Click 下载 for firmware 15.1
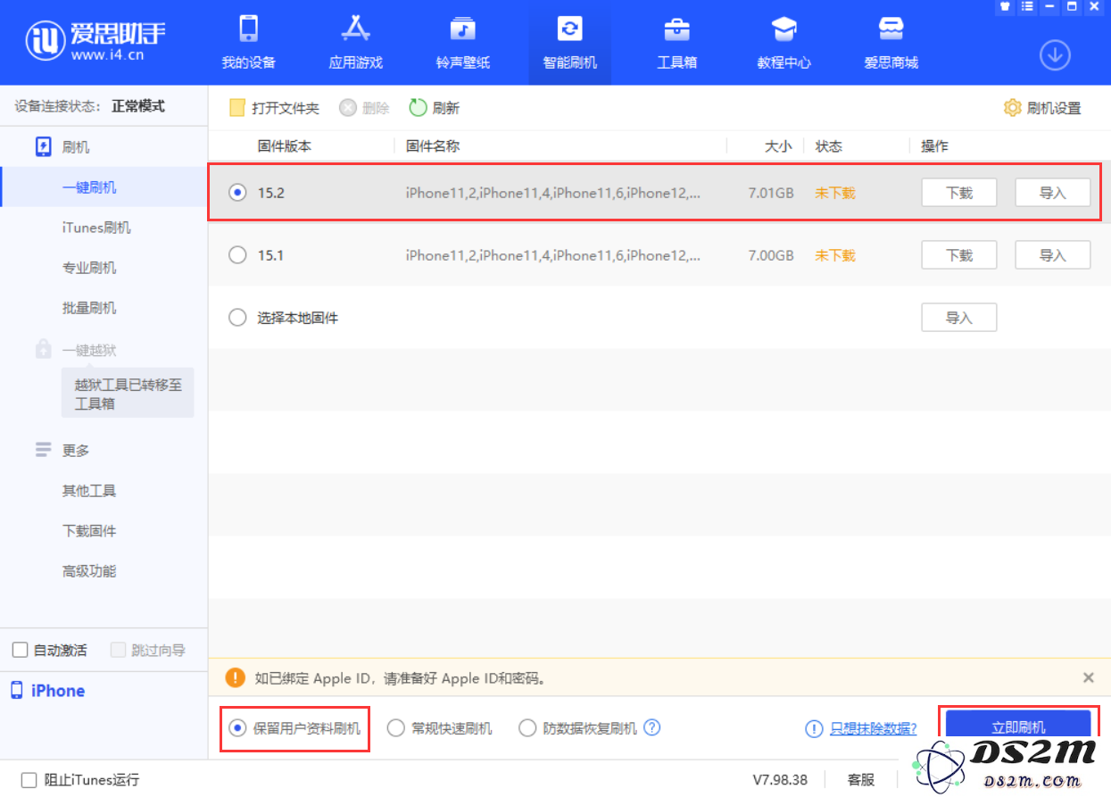1111x797 pixels. pos(959,255)
